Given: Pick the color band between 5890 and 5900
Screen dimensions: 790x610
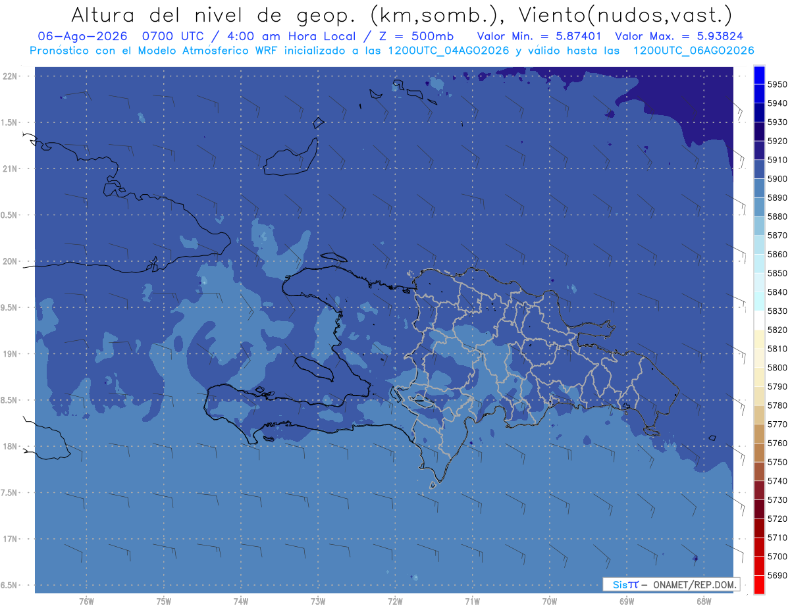Looking at the screenshot, I should (759, 188).
